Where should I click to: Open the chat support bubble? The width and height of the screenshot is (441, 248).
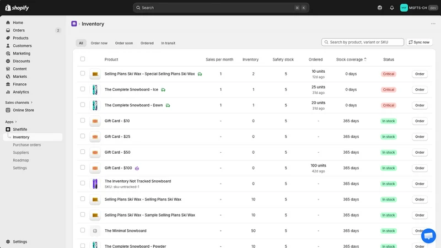click(428, 236)
